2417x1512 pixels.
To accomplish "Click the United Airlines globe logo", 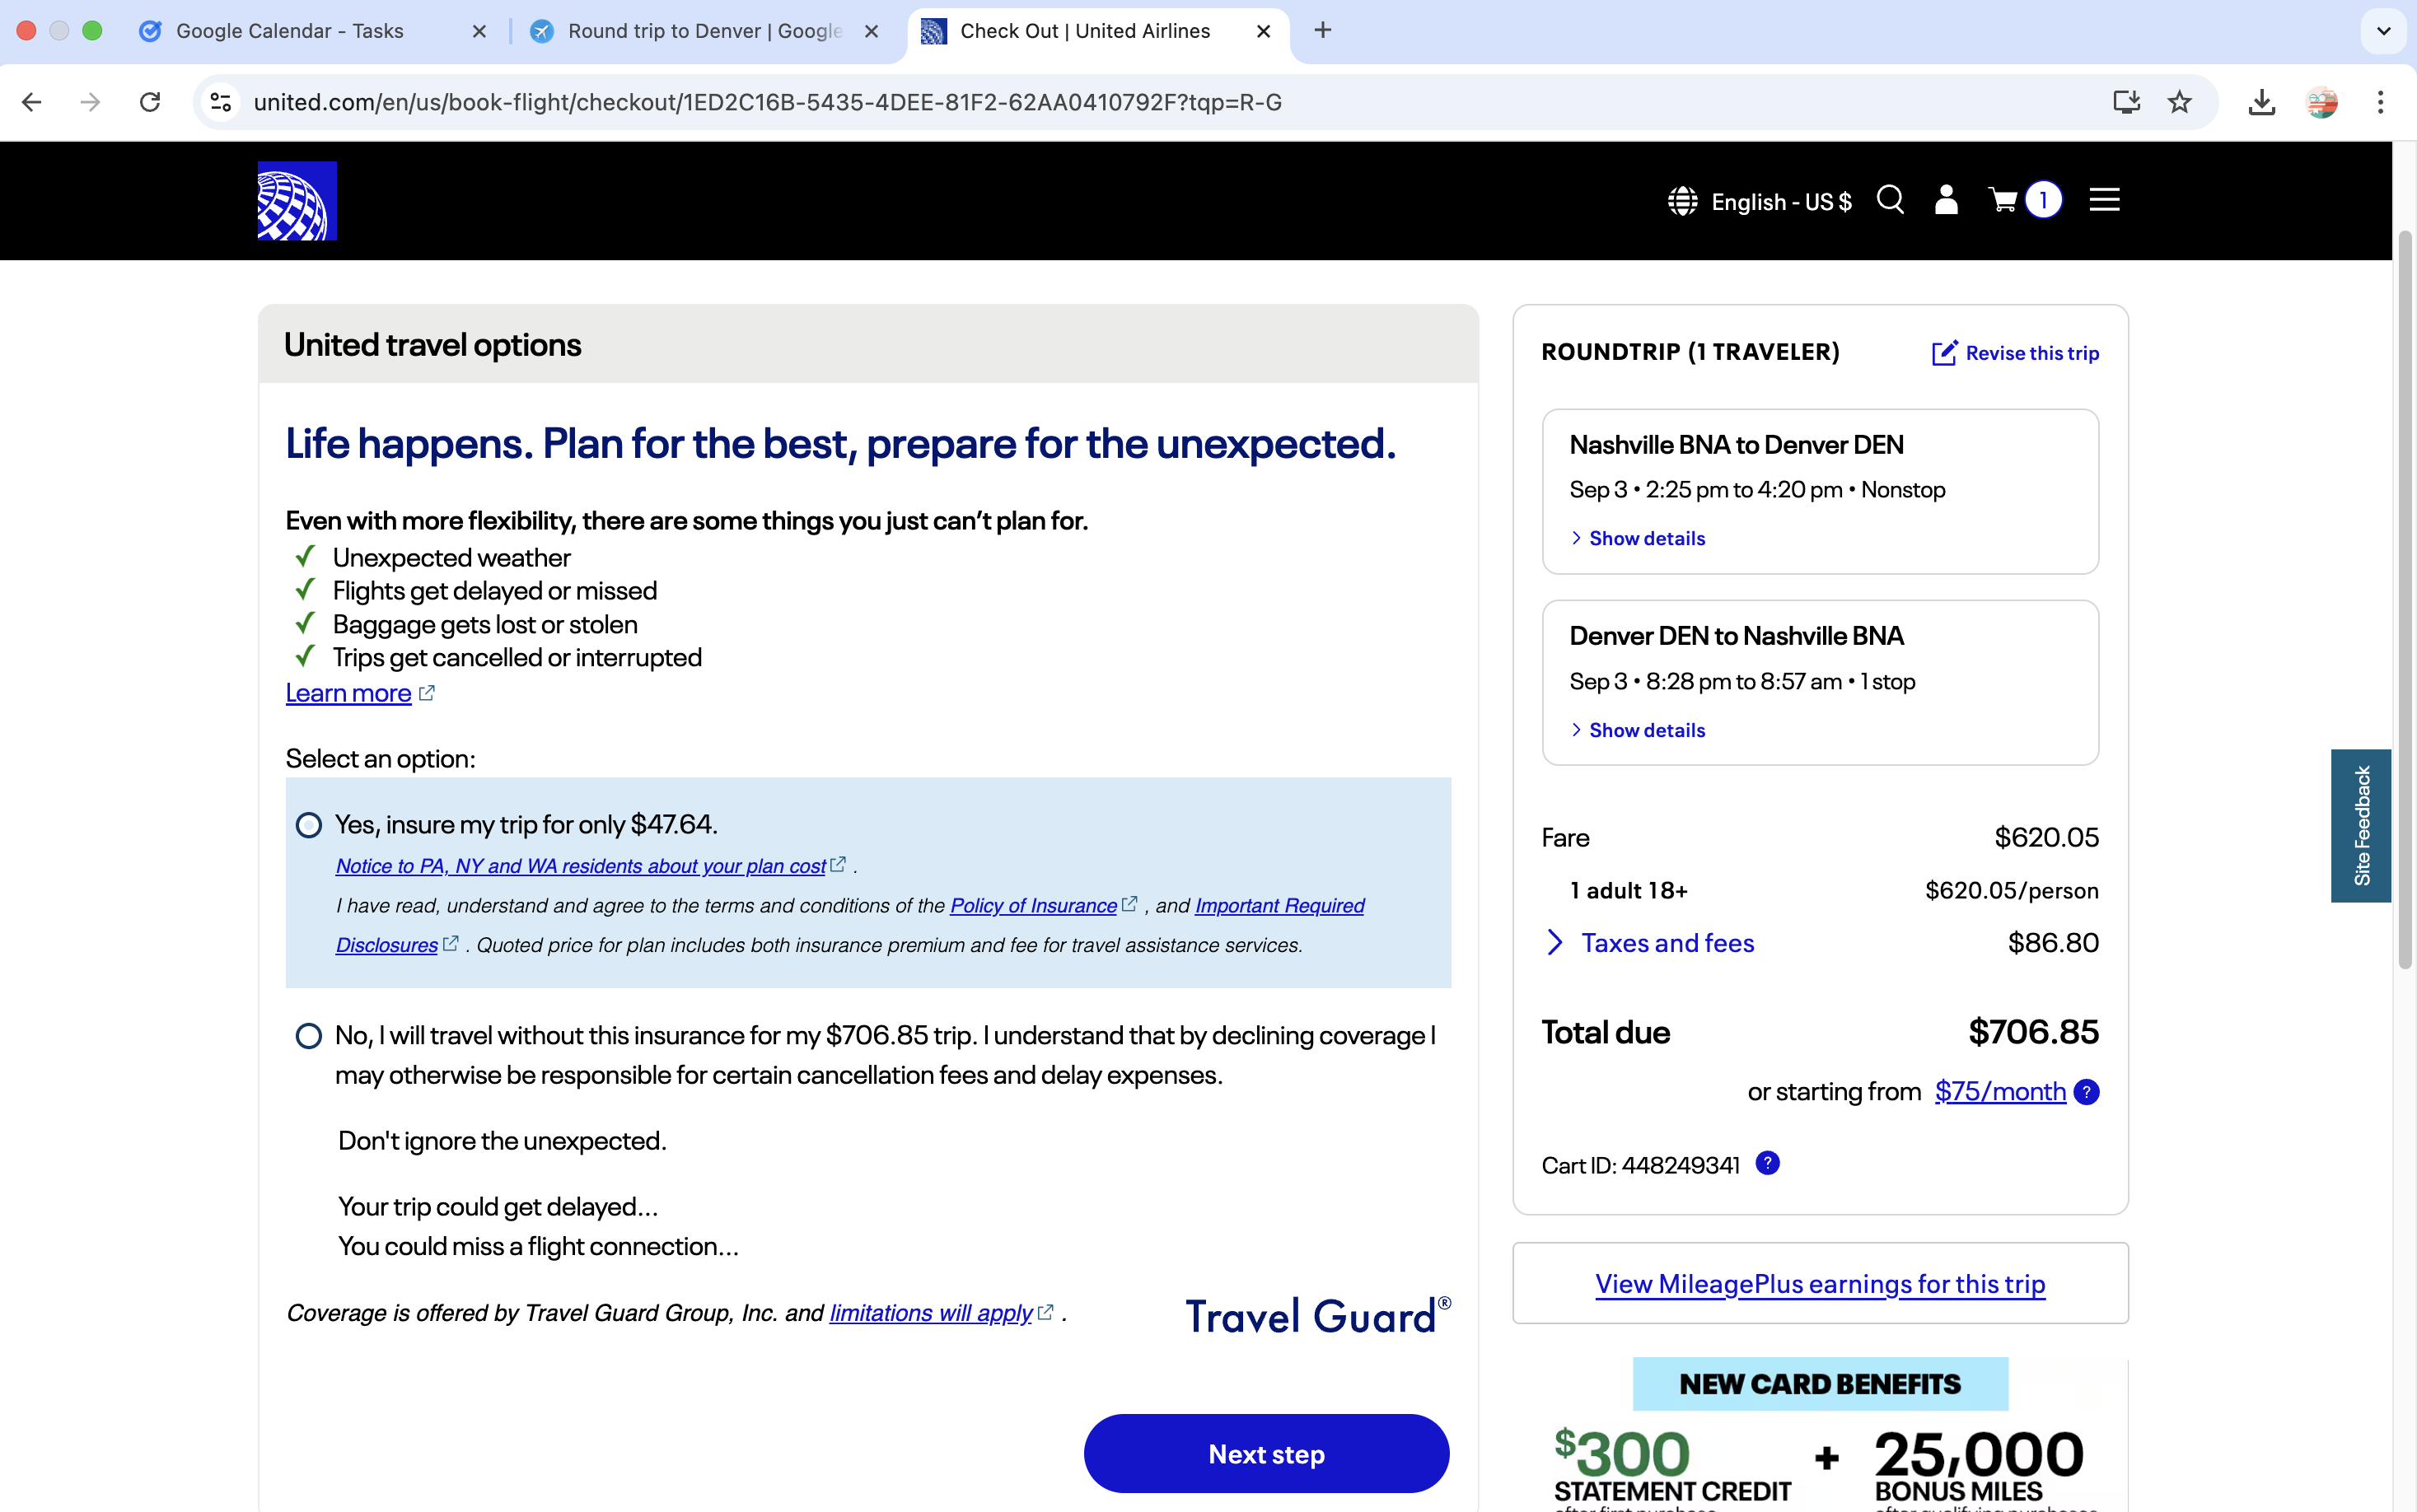I will click(x=297, y=200).
